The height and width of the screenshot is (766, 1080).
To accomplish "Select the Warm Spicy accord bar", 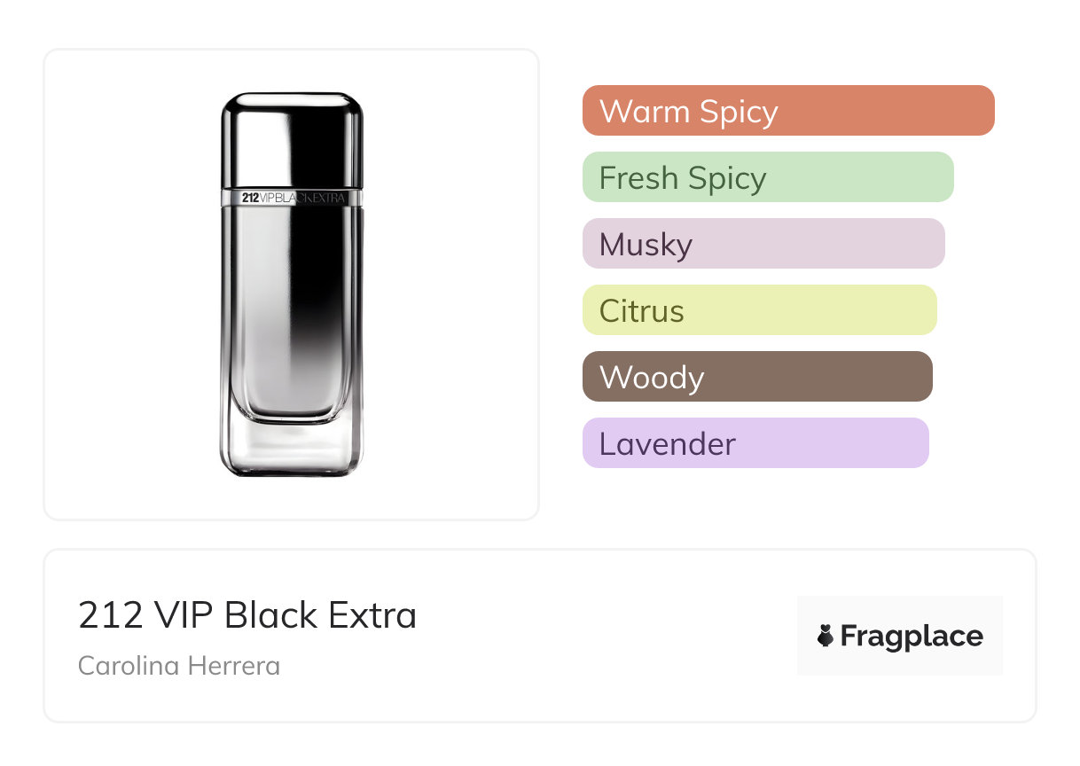I will tap(787, 111).
